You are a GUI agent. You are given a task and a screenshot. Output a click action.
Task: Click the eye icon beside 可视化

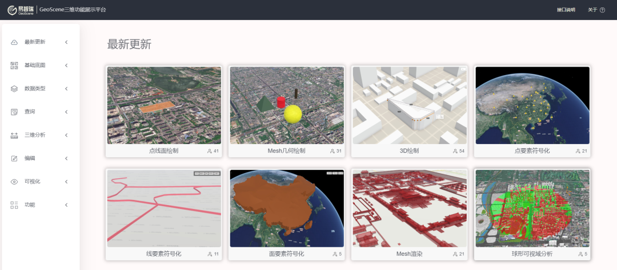[x=14, y=182]
